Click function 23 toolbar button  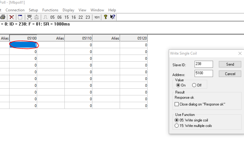point(88,17)
